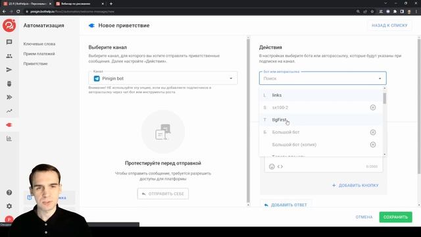This screenshot has width=421, height=237.
Task: Select Большой бот (копия) option
Action: [x=321, y=145]
